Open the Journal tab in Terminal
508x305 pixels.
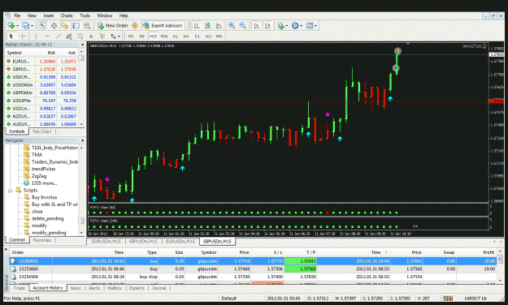tap(158, 288)
